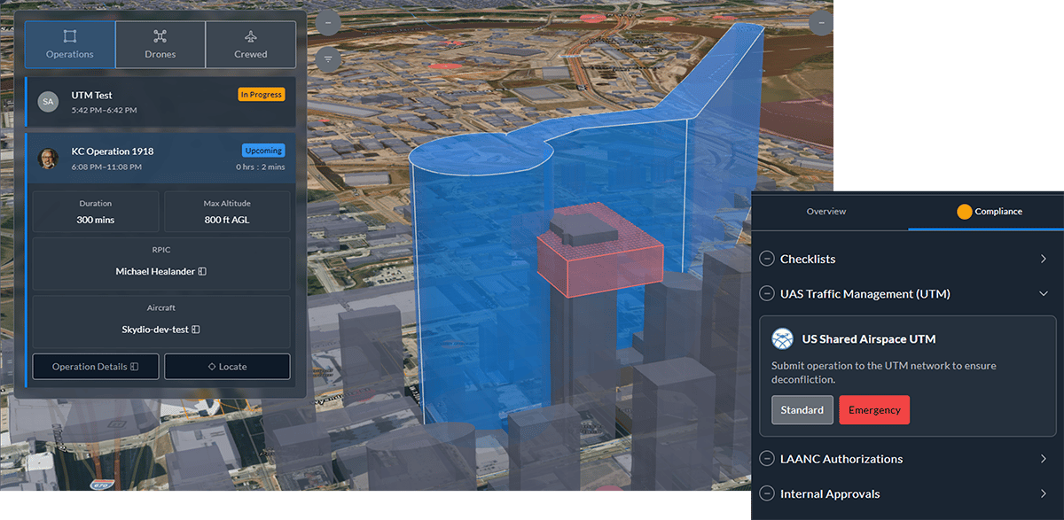The image size is (1064, 520).
Task: Click the 800 ft AGL altitude value
Action: [x=227, y=220]
